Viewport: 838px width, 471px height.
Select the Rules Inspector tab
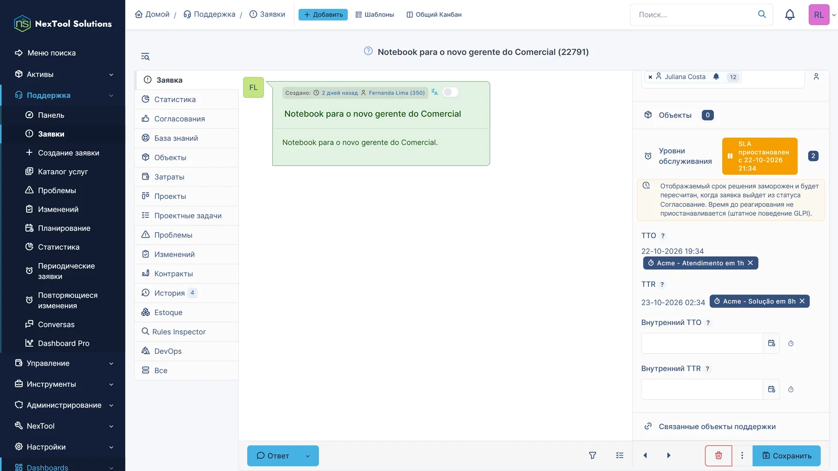pyautogui.click(x=186, y=332)
